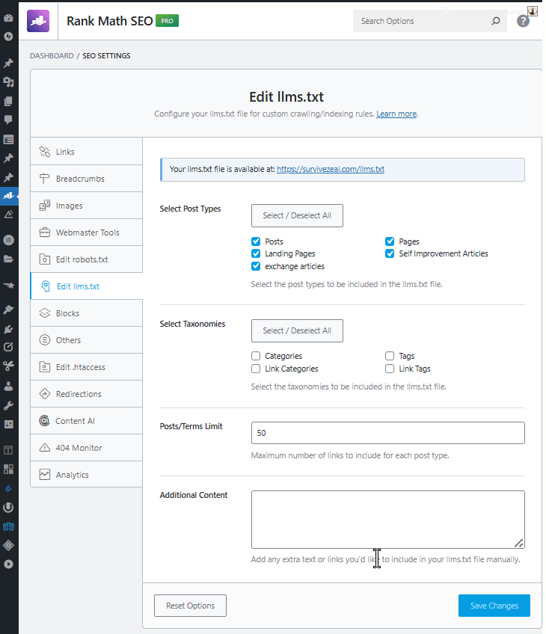The width and height of the screenshot is (546, 634).
Task: Uncheck the Self Improvement Articles checkbox
Action: coord(390,253)
